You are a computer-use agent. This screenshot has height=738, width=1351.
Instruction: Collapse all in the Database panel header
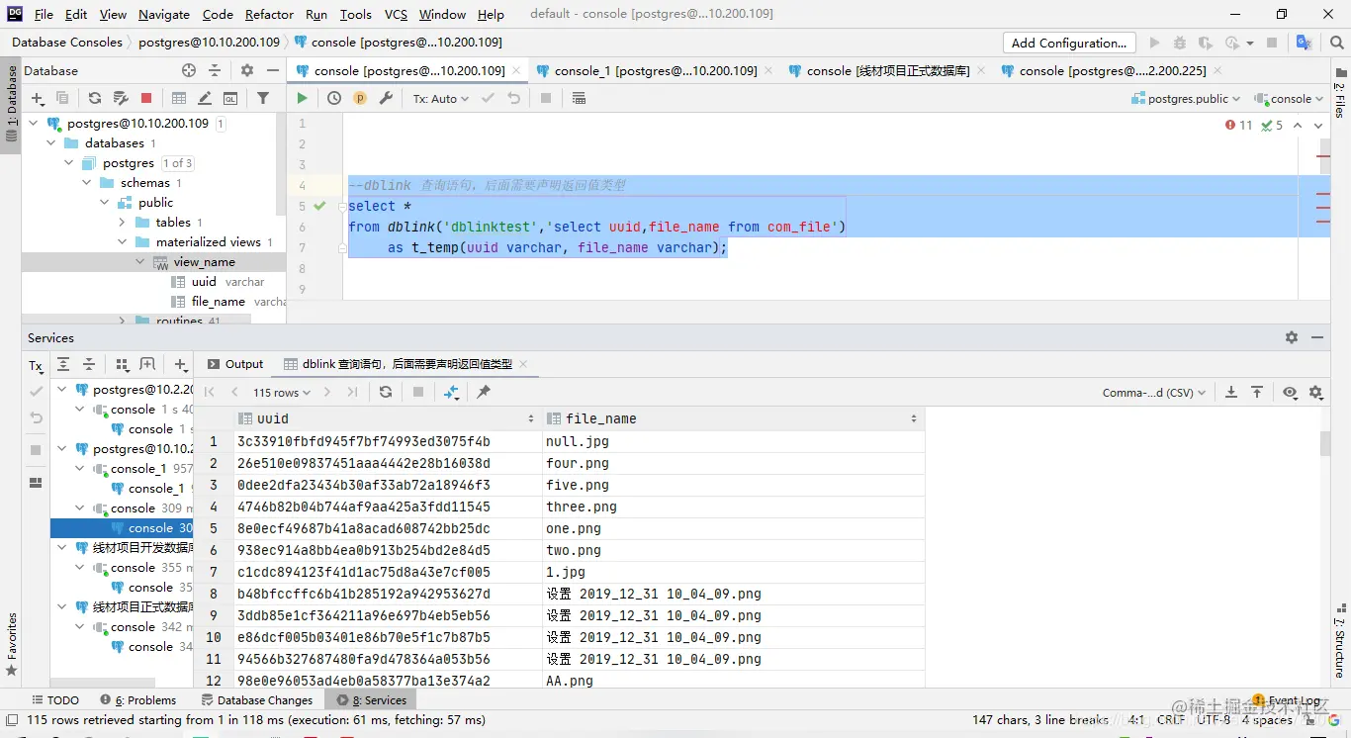point(215,70)
